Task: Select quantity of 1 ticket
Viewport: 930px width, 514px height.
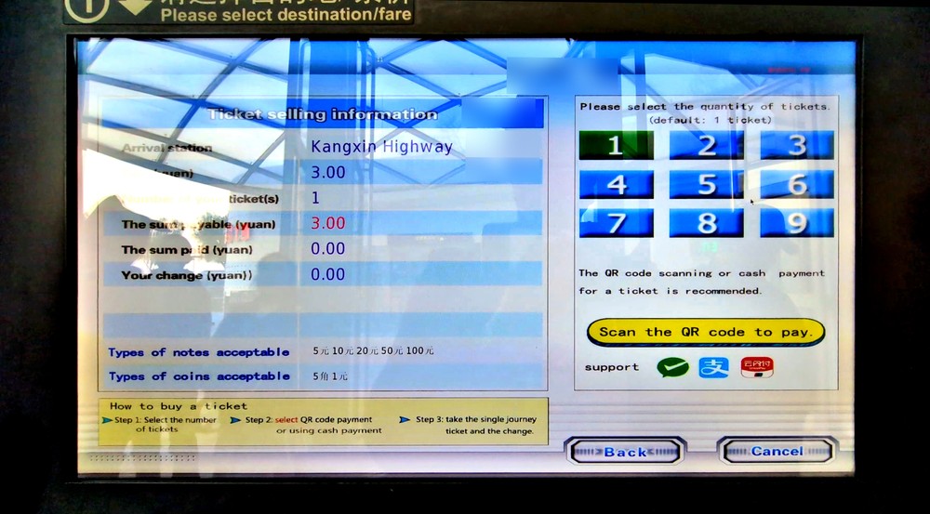Action: pos(616,146)
